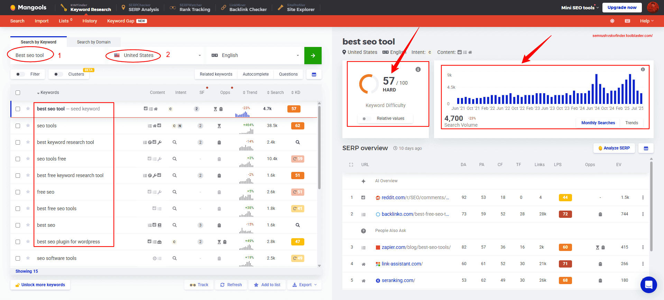Open more options for reddit.com row
Screen dimensions: 664x300
643,197
